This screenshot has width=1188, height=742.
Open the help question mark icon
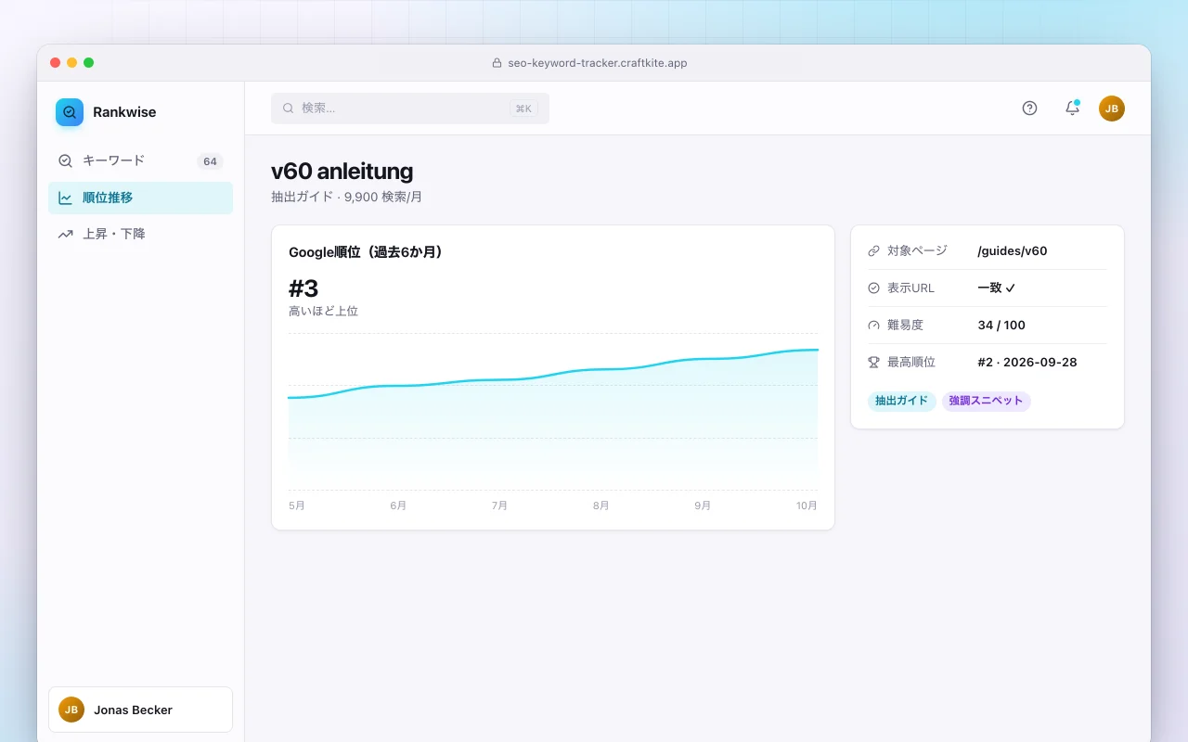pyautogui.click(x=1029, y=109)
